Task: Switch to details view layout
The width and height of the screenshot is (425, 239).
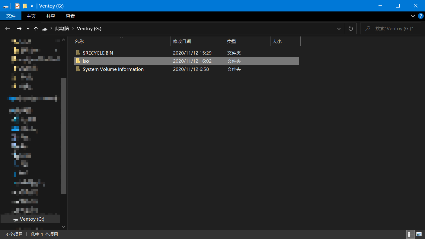Action: 411,234
